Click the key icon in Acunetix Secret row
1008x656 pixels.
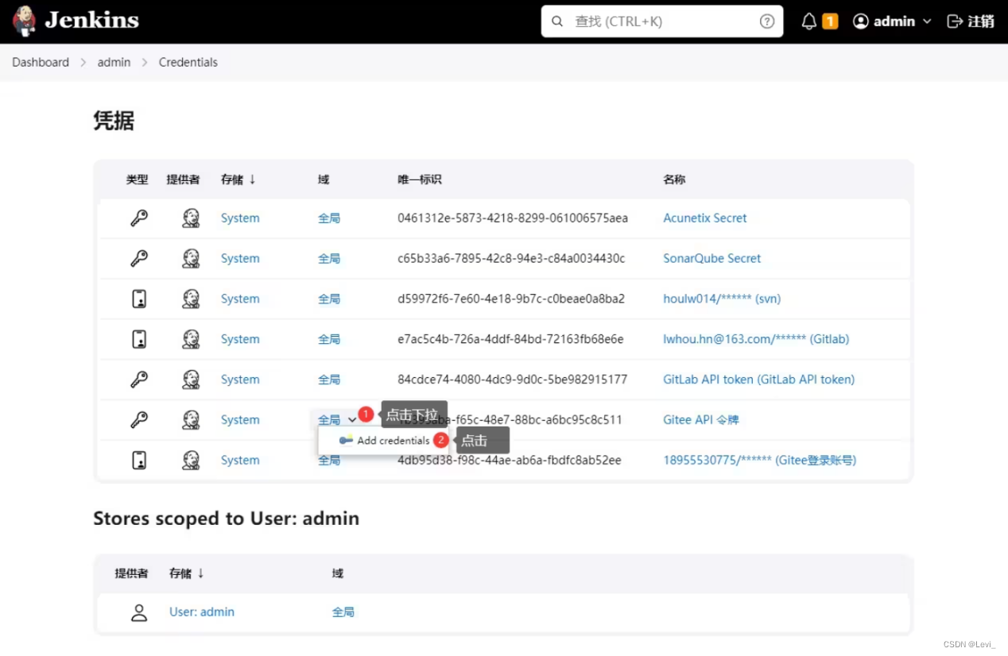pyautogui.click(x=139, y=218)
